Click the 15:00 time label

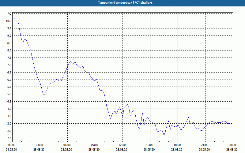150,145
